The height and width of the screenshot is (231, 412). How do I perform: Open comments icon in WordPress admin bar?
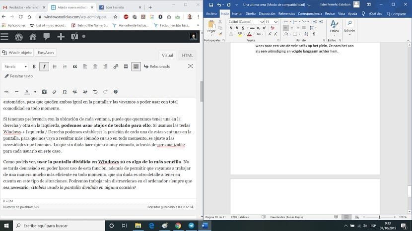(47, 37)
